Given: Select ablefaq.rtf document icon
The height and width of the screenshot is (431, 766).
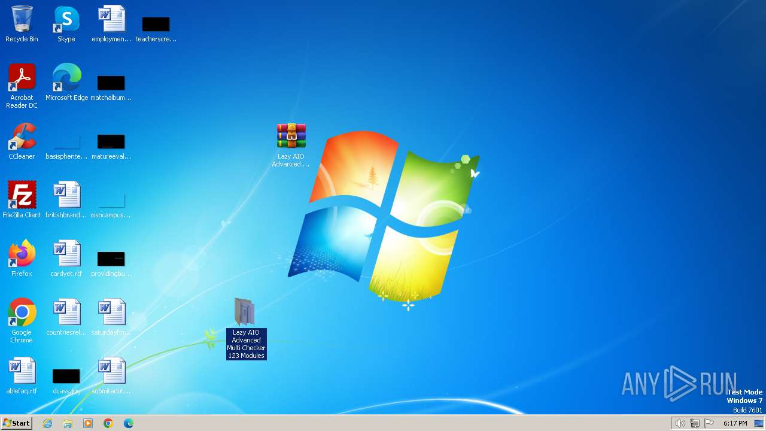Looking at the screenshot, I should pyautogui.click(x=22, y=376).
